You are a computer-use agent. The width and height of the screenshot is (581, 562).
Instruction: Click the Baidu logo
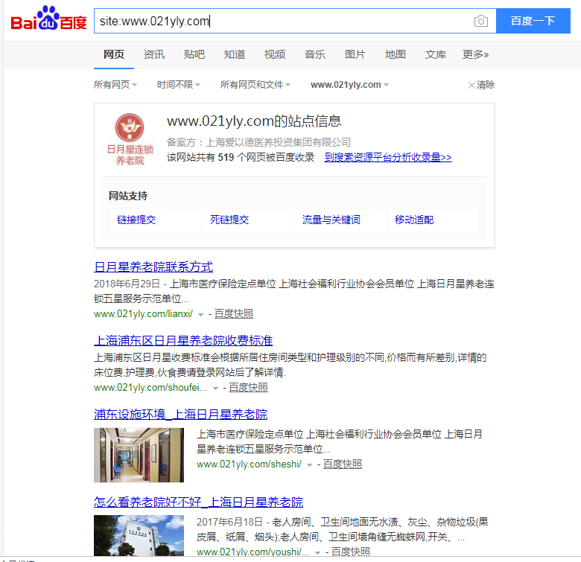[48, 20]
